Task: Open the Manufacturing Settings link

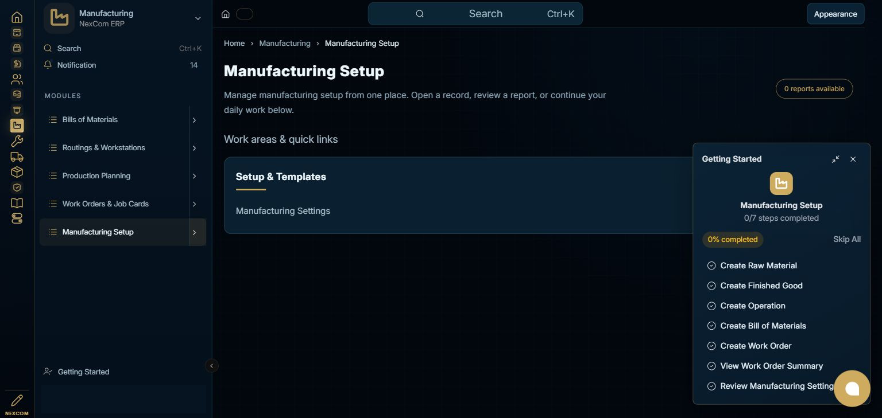Action: coord(283,211)
